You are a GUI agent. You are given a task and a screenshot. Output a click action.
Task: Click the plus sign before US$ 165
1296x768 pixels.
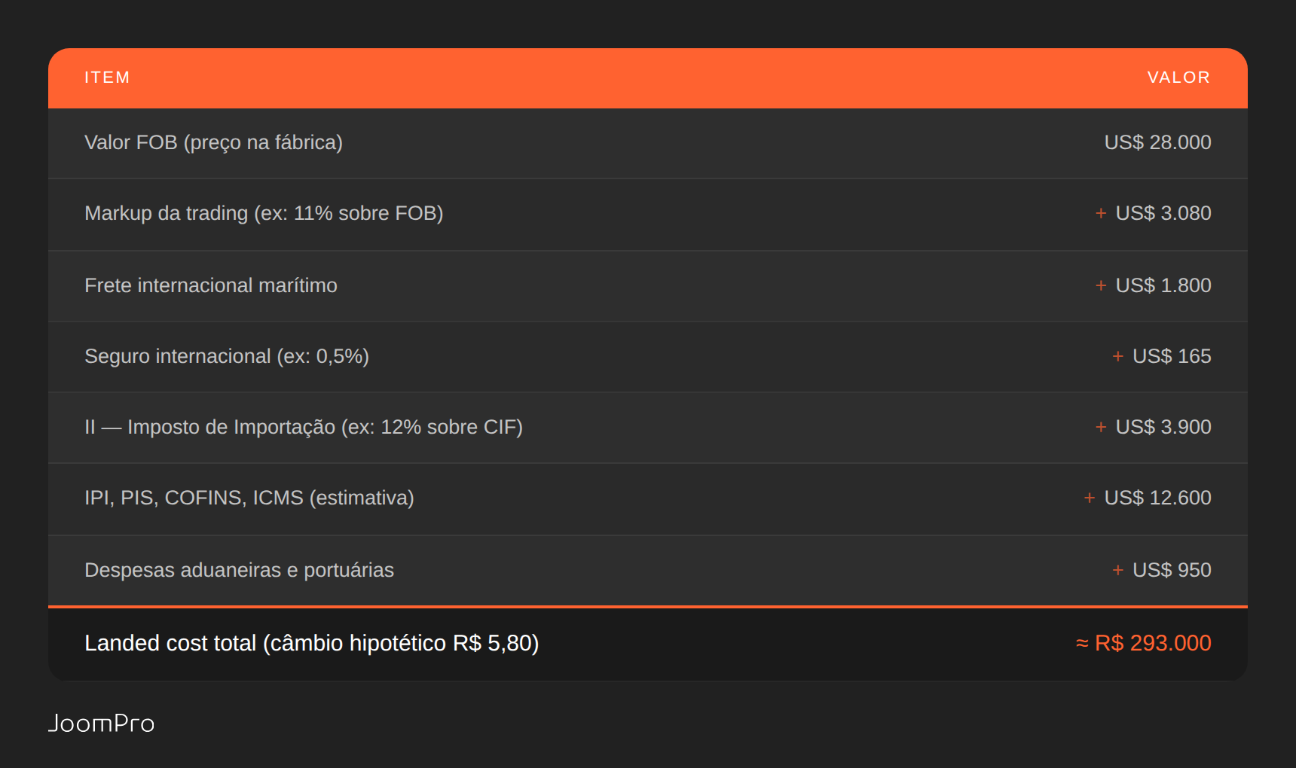pyautogui.click(x=1118, y=357)
